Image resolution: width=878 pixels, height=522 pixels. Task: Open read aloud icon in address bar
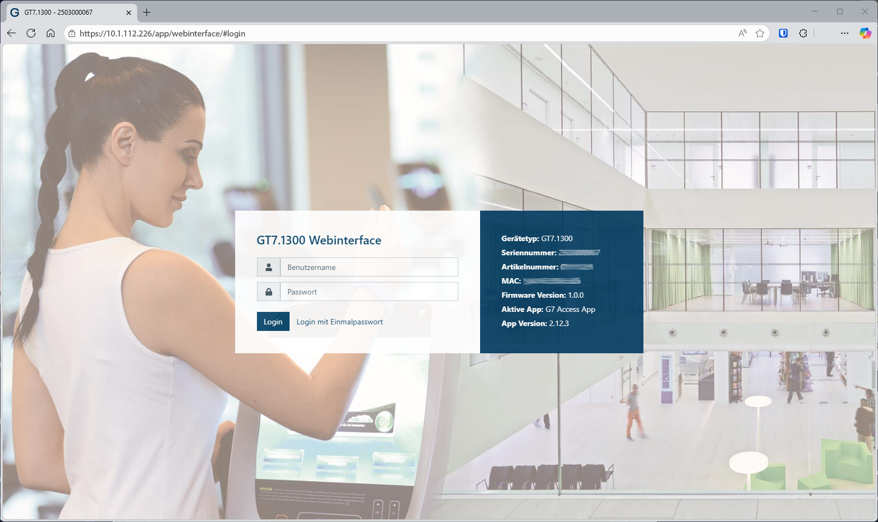click(742, 33)
